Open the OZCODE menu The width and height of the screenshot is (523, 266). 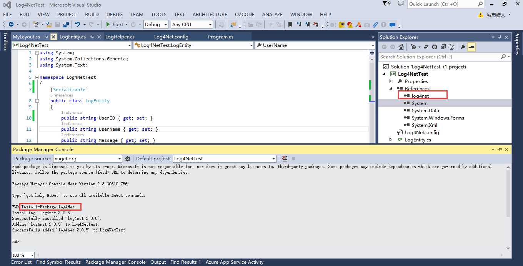tap(245, 14)
